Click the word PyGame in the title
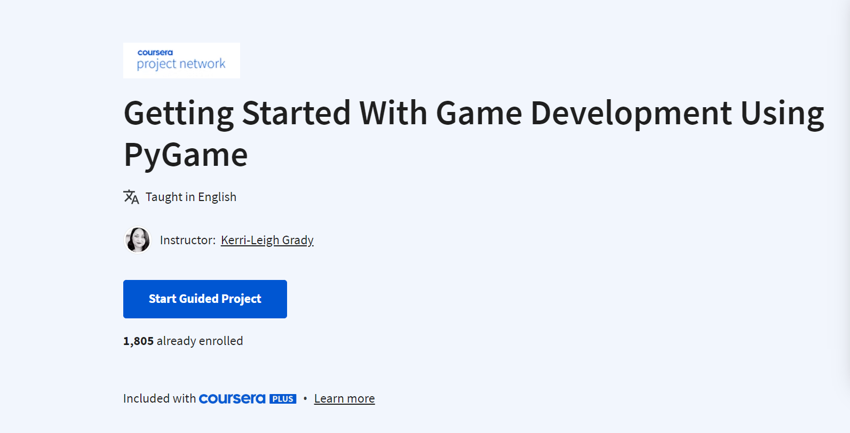The width and height of the screenshot is (850, 433). pos(186,155)
